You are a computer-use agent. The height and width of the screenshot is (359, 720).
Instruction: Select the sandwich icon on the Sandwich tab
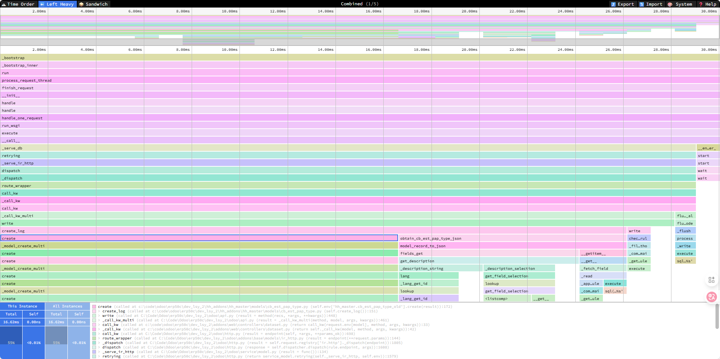[x=81, y=4]
